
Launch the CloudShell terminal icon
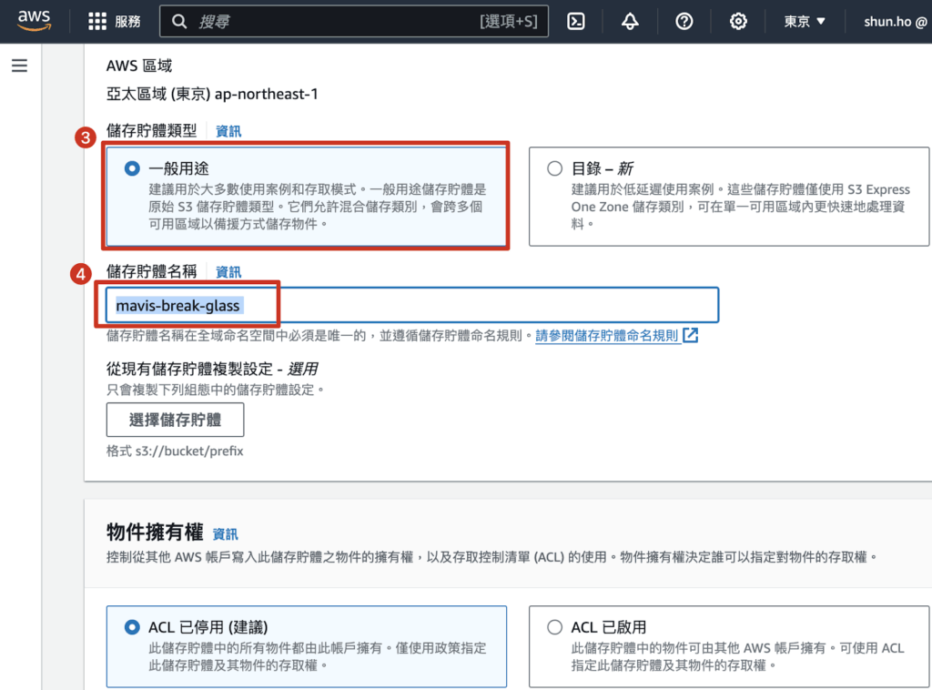pyautogui.click(x=576, y=22)
